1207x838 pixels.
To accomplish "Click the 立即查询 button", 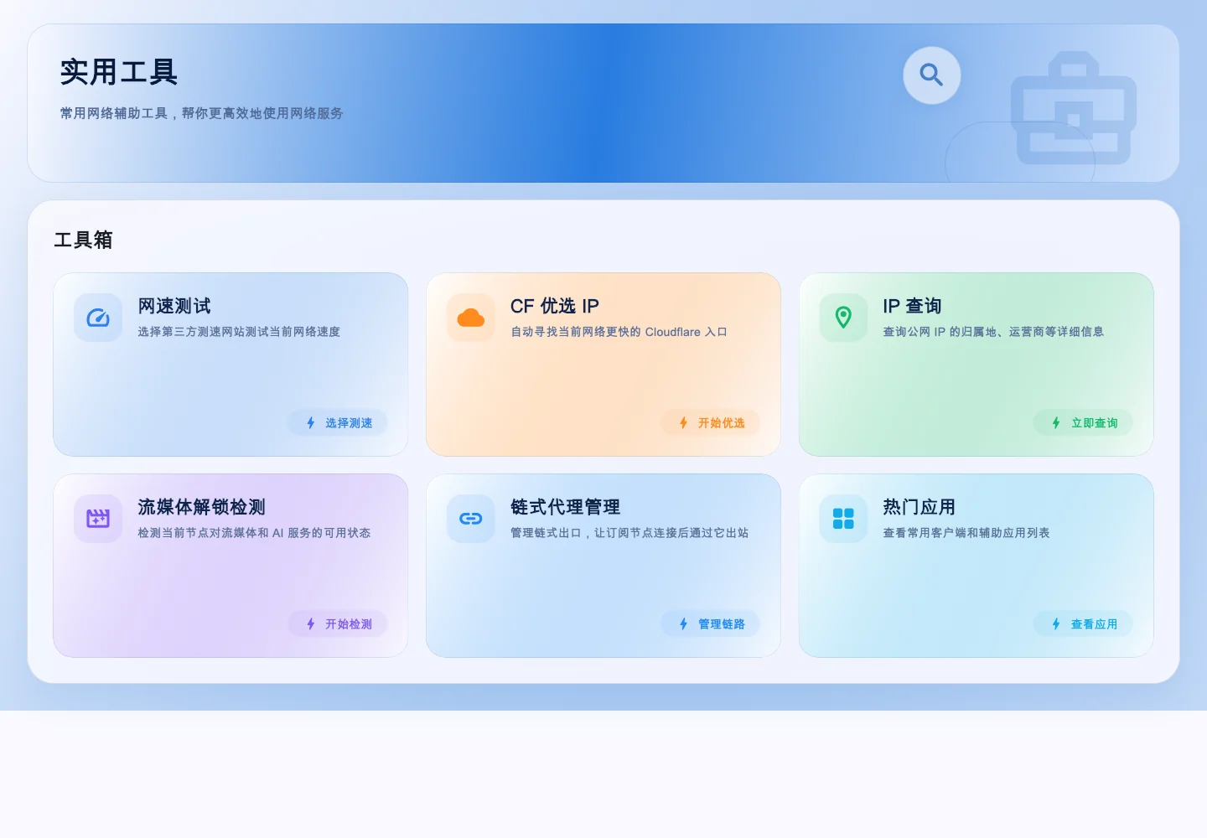I will pyautogui.click(x=1083, y=423).
